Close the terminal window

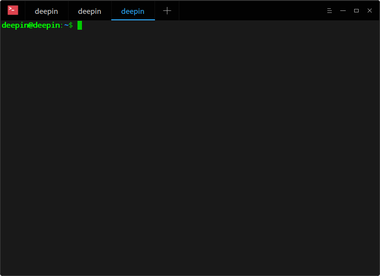tap(370, 11)
